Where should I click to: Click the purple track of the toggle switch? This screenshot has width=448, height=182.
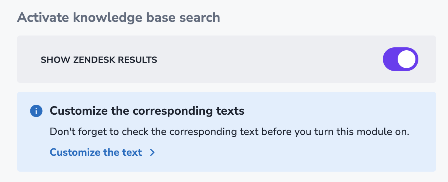point(390,59)
